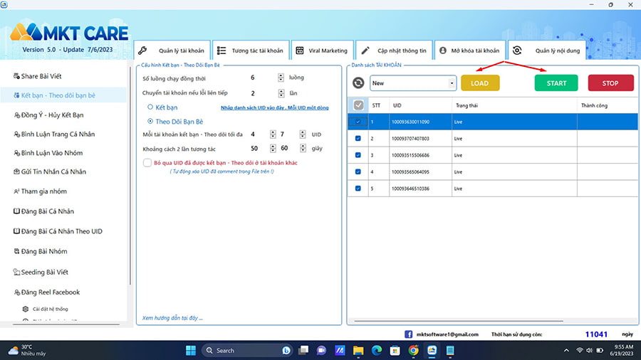641x360 pixels.
Task: Select the Kết bạn radio option
Action: (150, 107)
